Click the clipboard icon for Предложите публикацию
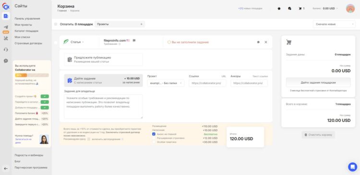360x175 pixels. [70, 59]
